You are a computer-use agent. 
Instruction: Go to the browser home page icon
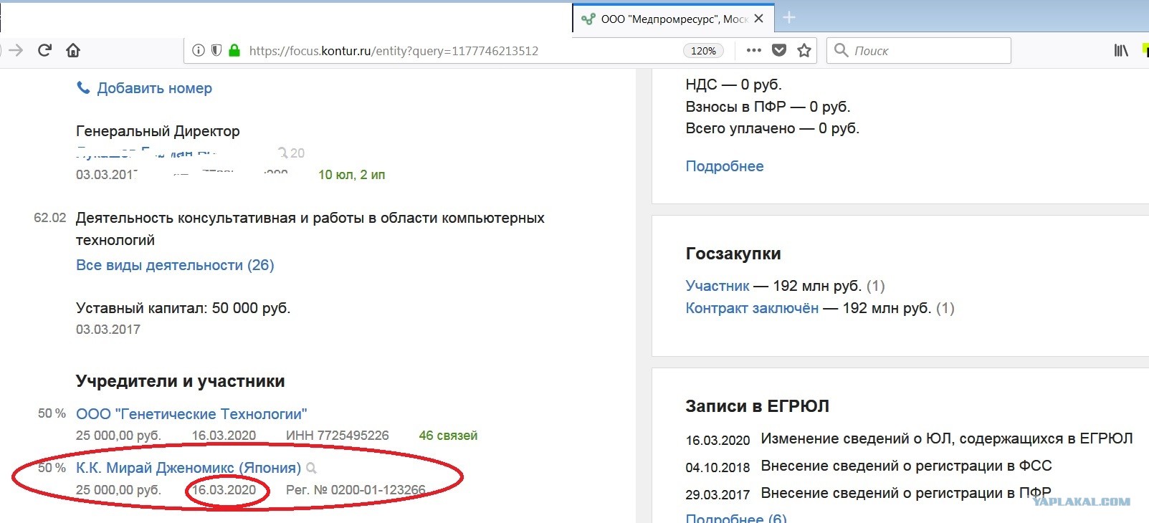click(73, 50)
